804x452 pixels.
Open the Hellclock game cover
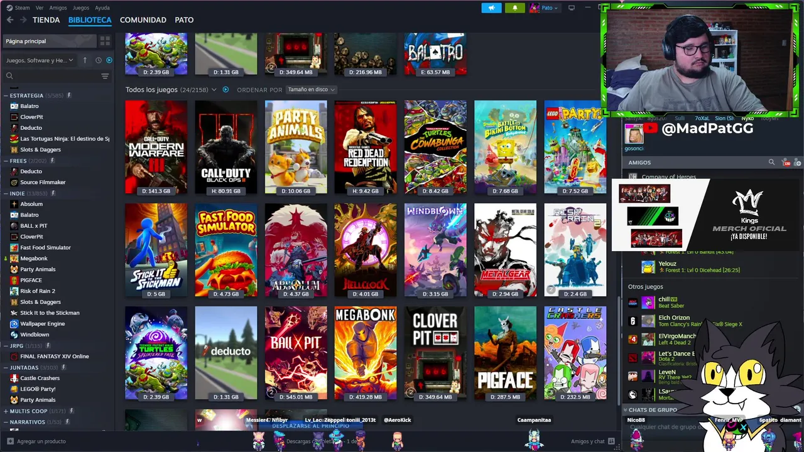(366, 250)
